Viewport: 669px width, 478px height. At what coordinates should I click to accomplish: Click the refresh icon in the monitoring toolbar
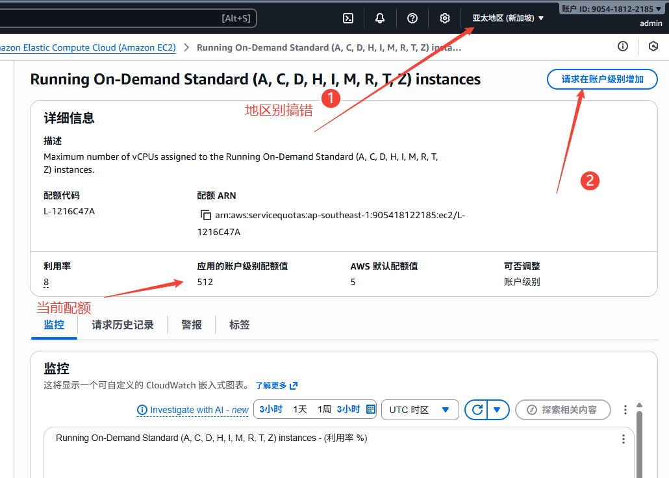coord(477,410)
